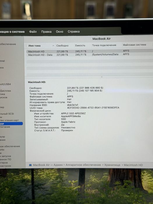Viewport: 153px width, 204px height.
Task: Select the чтения карт sidebar item
Action: point(9,120)
